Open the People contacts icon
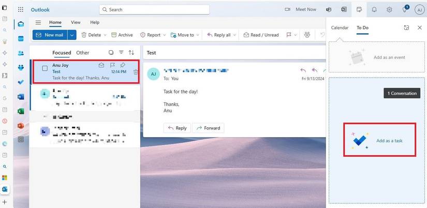This screenshot has width=427, height=208. pos(21,53)
